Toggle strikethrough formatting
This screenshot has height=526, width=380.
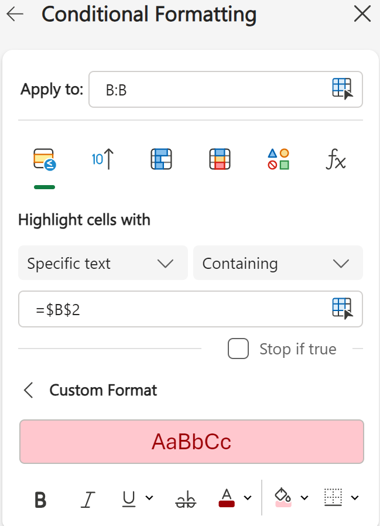click(x=186, y=499)
